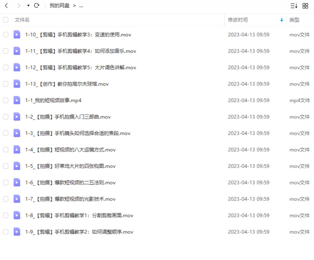
Task: Select file name 1-5_【拍摄】好莱坞大片的四张构图.mov
Action: coord(70,166)
